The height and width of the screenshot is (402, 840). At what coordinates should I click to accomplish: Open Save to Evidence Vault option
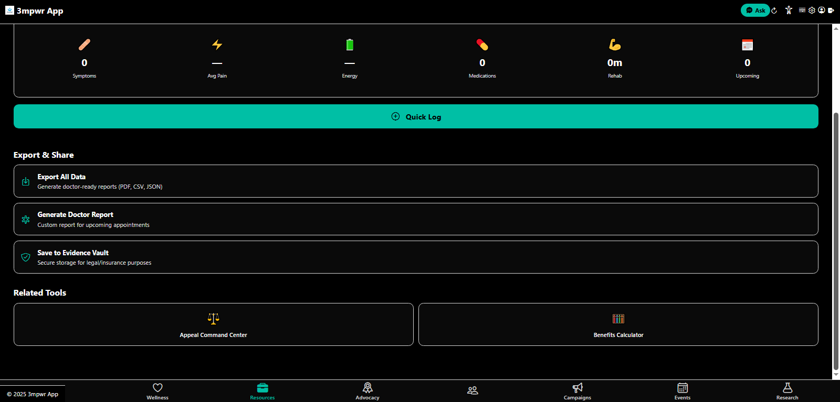416,257
